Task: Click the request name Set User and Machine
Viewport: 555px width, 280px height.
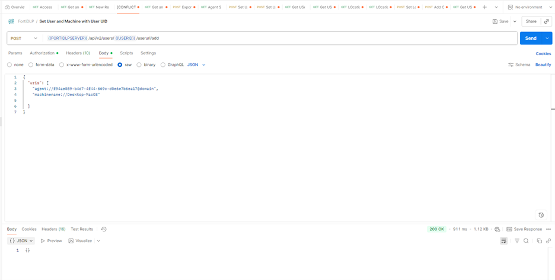Action: pyautogui.click(x=74, y=21)
